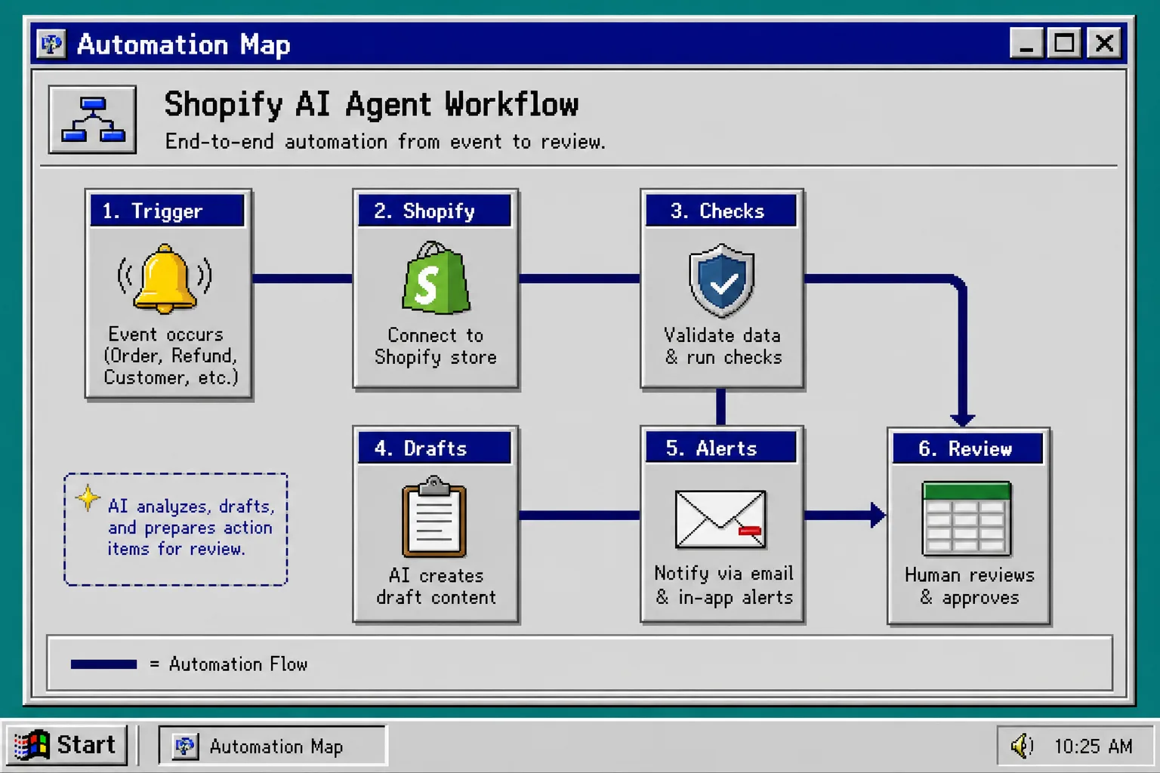Click the yellow bell Trigger icon
Screen dimensions: 1160x773
click(165, 278)
